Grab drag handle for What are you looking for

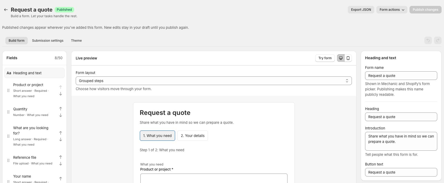click(x=8, y=136)
